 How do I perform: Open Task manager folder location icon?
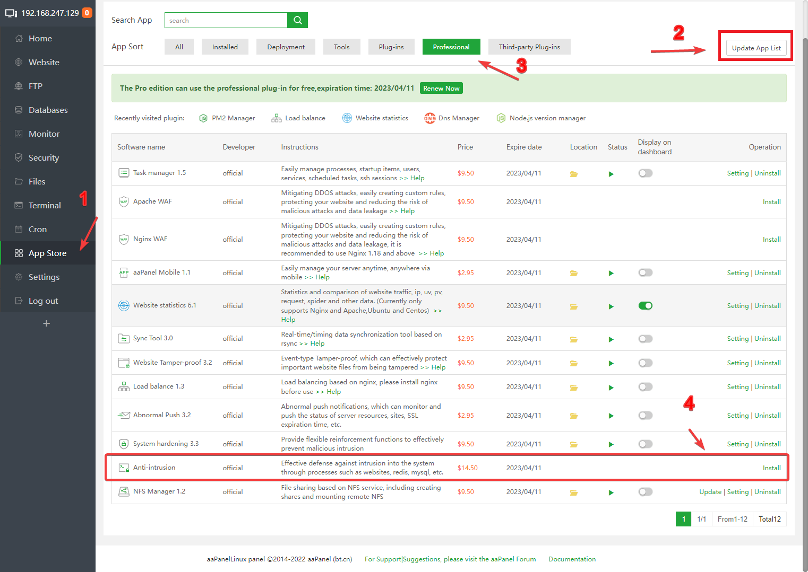click(x=574, y=174)
